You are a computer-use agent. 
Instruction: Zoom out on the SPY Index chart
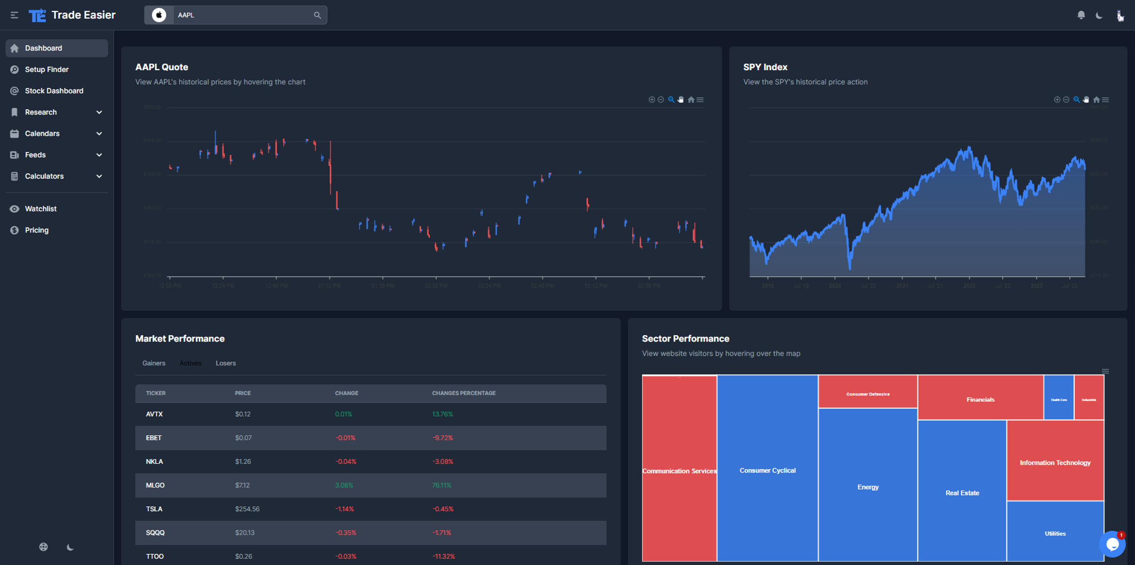1066,100
